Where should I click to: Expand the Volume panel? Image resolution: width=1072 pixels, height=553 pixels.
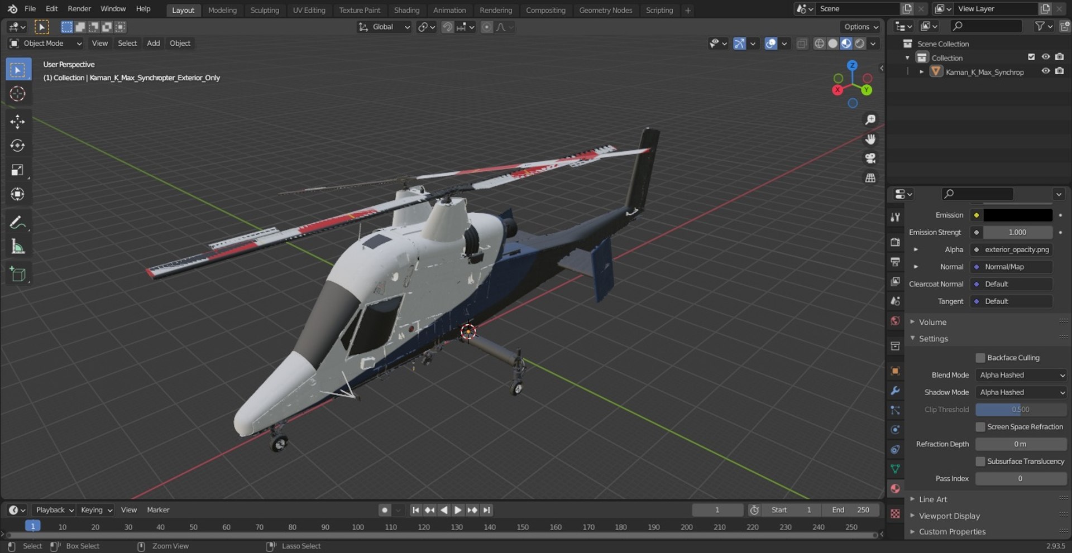(932, 322)
